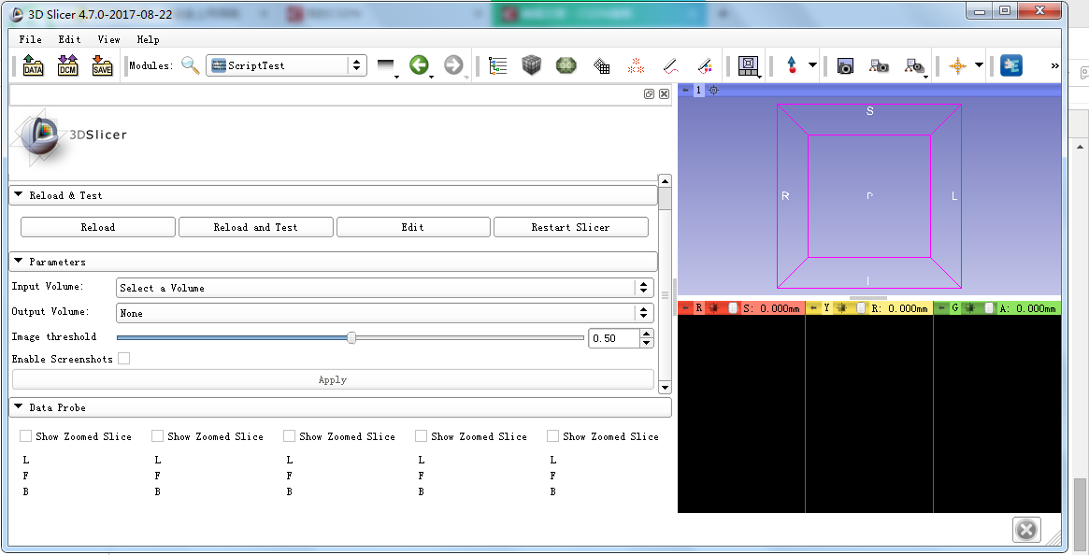The height and width of the screenshot is (555, 1089).
Task: Open the ScriptTest modules dropdown
Action: pos(286,65)
